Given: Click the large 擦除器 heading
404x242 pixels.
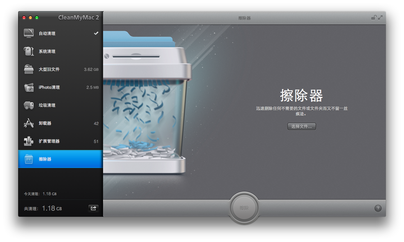Looking at the screenshot, I should [x=301, y=95].
